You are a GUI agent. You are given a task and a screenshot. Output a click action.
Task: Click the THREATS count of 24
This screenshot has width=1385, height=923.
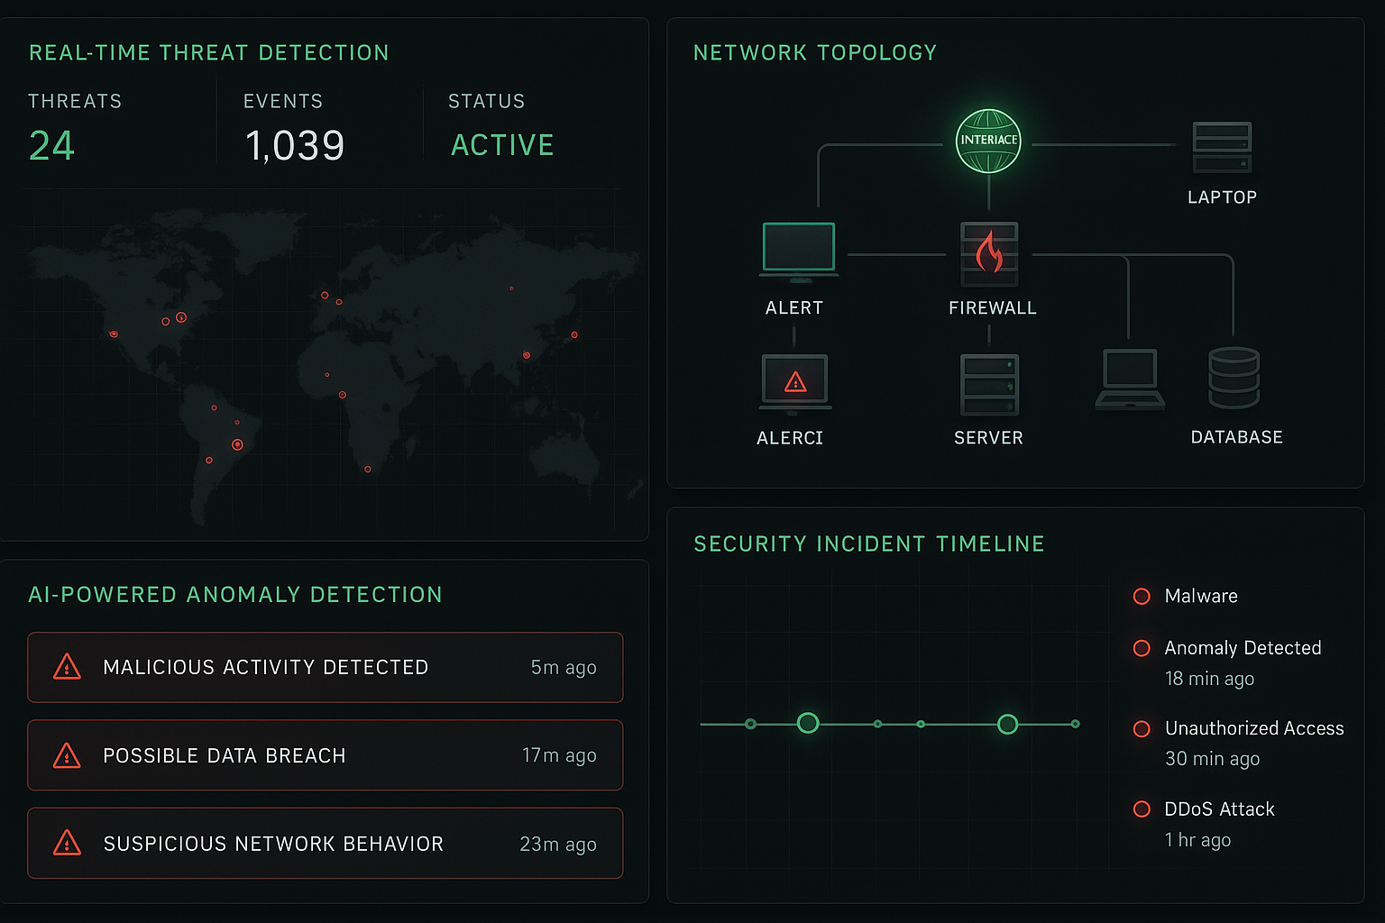[51, 145]
